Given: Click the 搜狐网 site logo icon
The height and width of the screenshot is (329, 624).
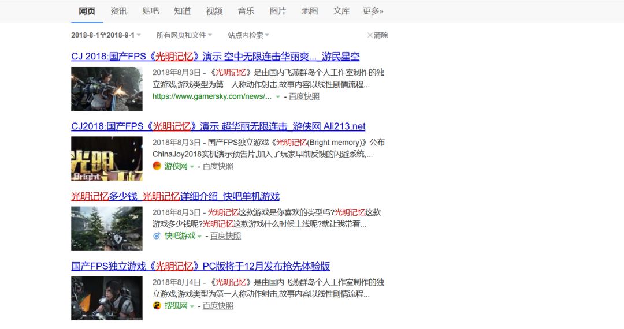Looking at the screenshot, I should pos(157,305).
